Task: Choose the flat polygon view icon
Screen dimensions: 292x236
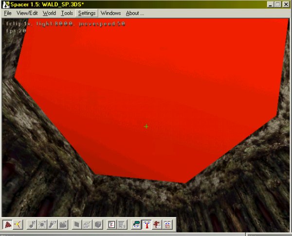Action: click(76, 224)
